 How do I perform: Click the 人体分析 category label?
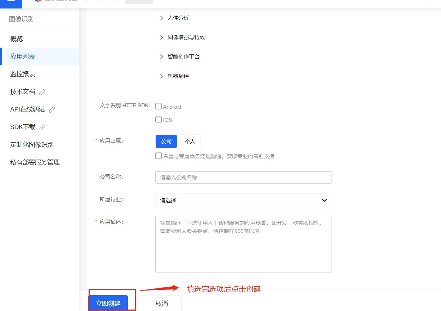(x=178, y=18)
